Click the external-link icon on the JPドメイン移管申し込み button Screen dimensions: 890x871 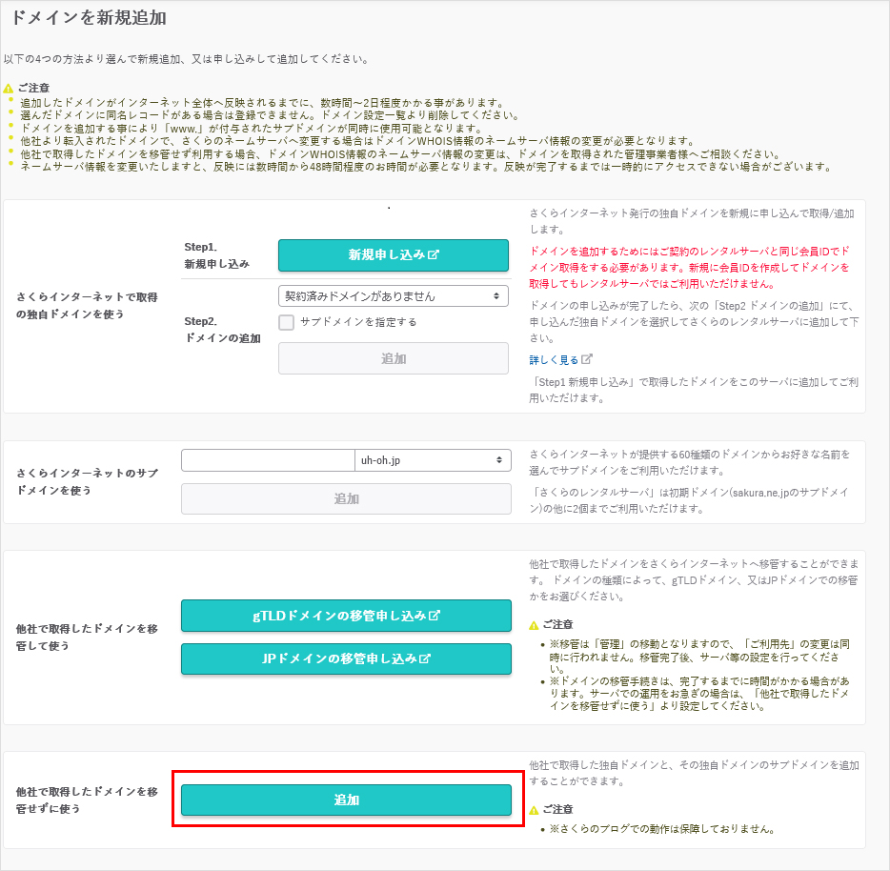425,658
